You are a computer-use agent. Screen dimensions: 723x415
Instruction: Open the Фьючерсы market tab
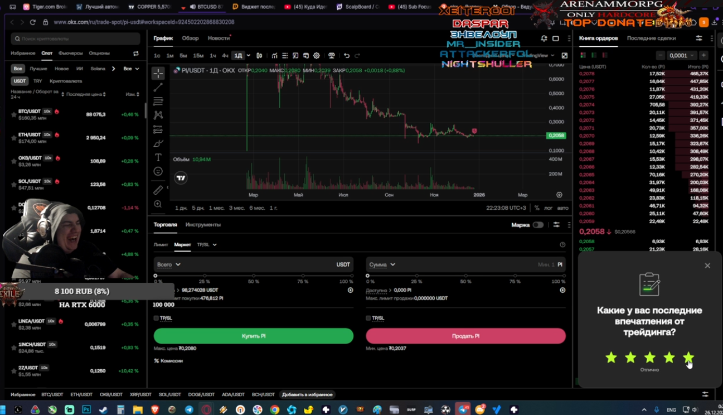tap(70, 54)
